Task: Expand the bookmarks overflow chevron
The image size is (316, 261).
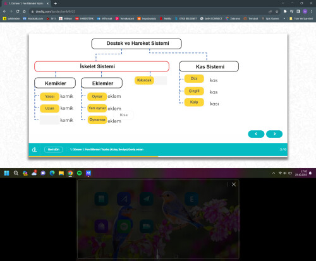Action: [284, 18]
